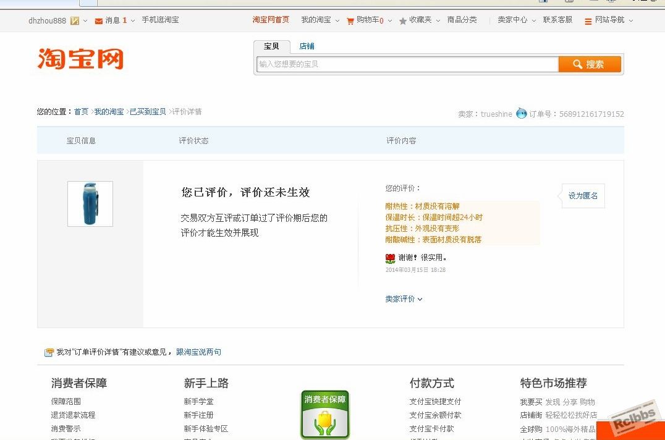665x440 pixels.
Task: Open the message envelope icon
Action: pyautogui.click(x=98, y=21)
